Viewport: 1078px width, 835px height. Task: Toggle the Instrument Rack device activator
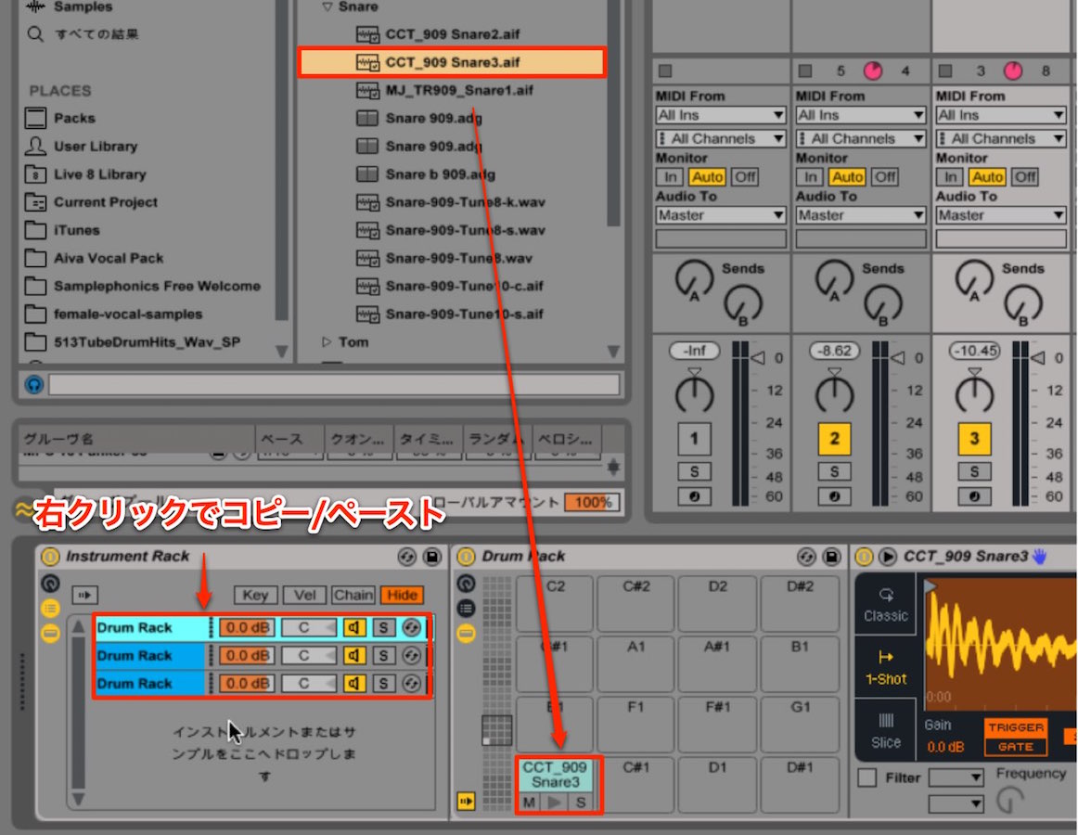(50, 557)
